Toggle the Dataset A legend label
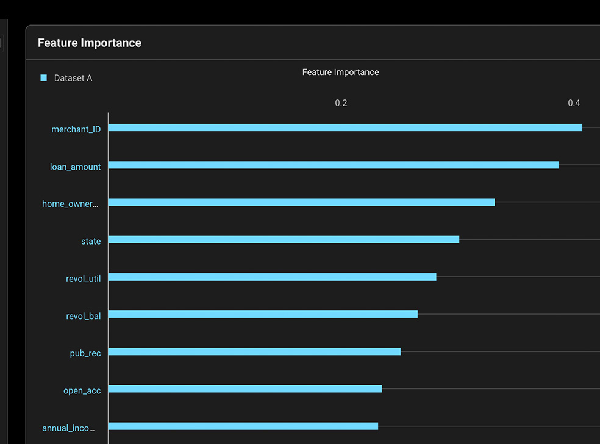This screenshot has height=444, width=600. pyautogui.click(x=73, y=78)
